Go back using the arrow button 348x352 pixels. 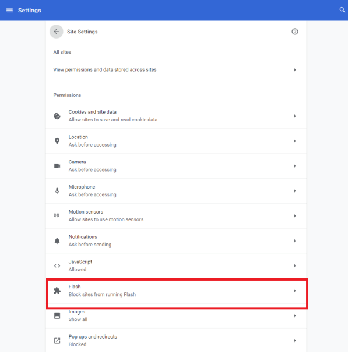57,32
